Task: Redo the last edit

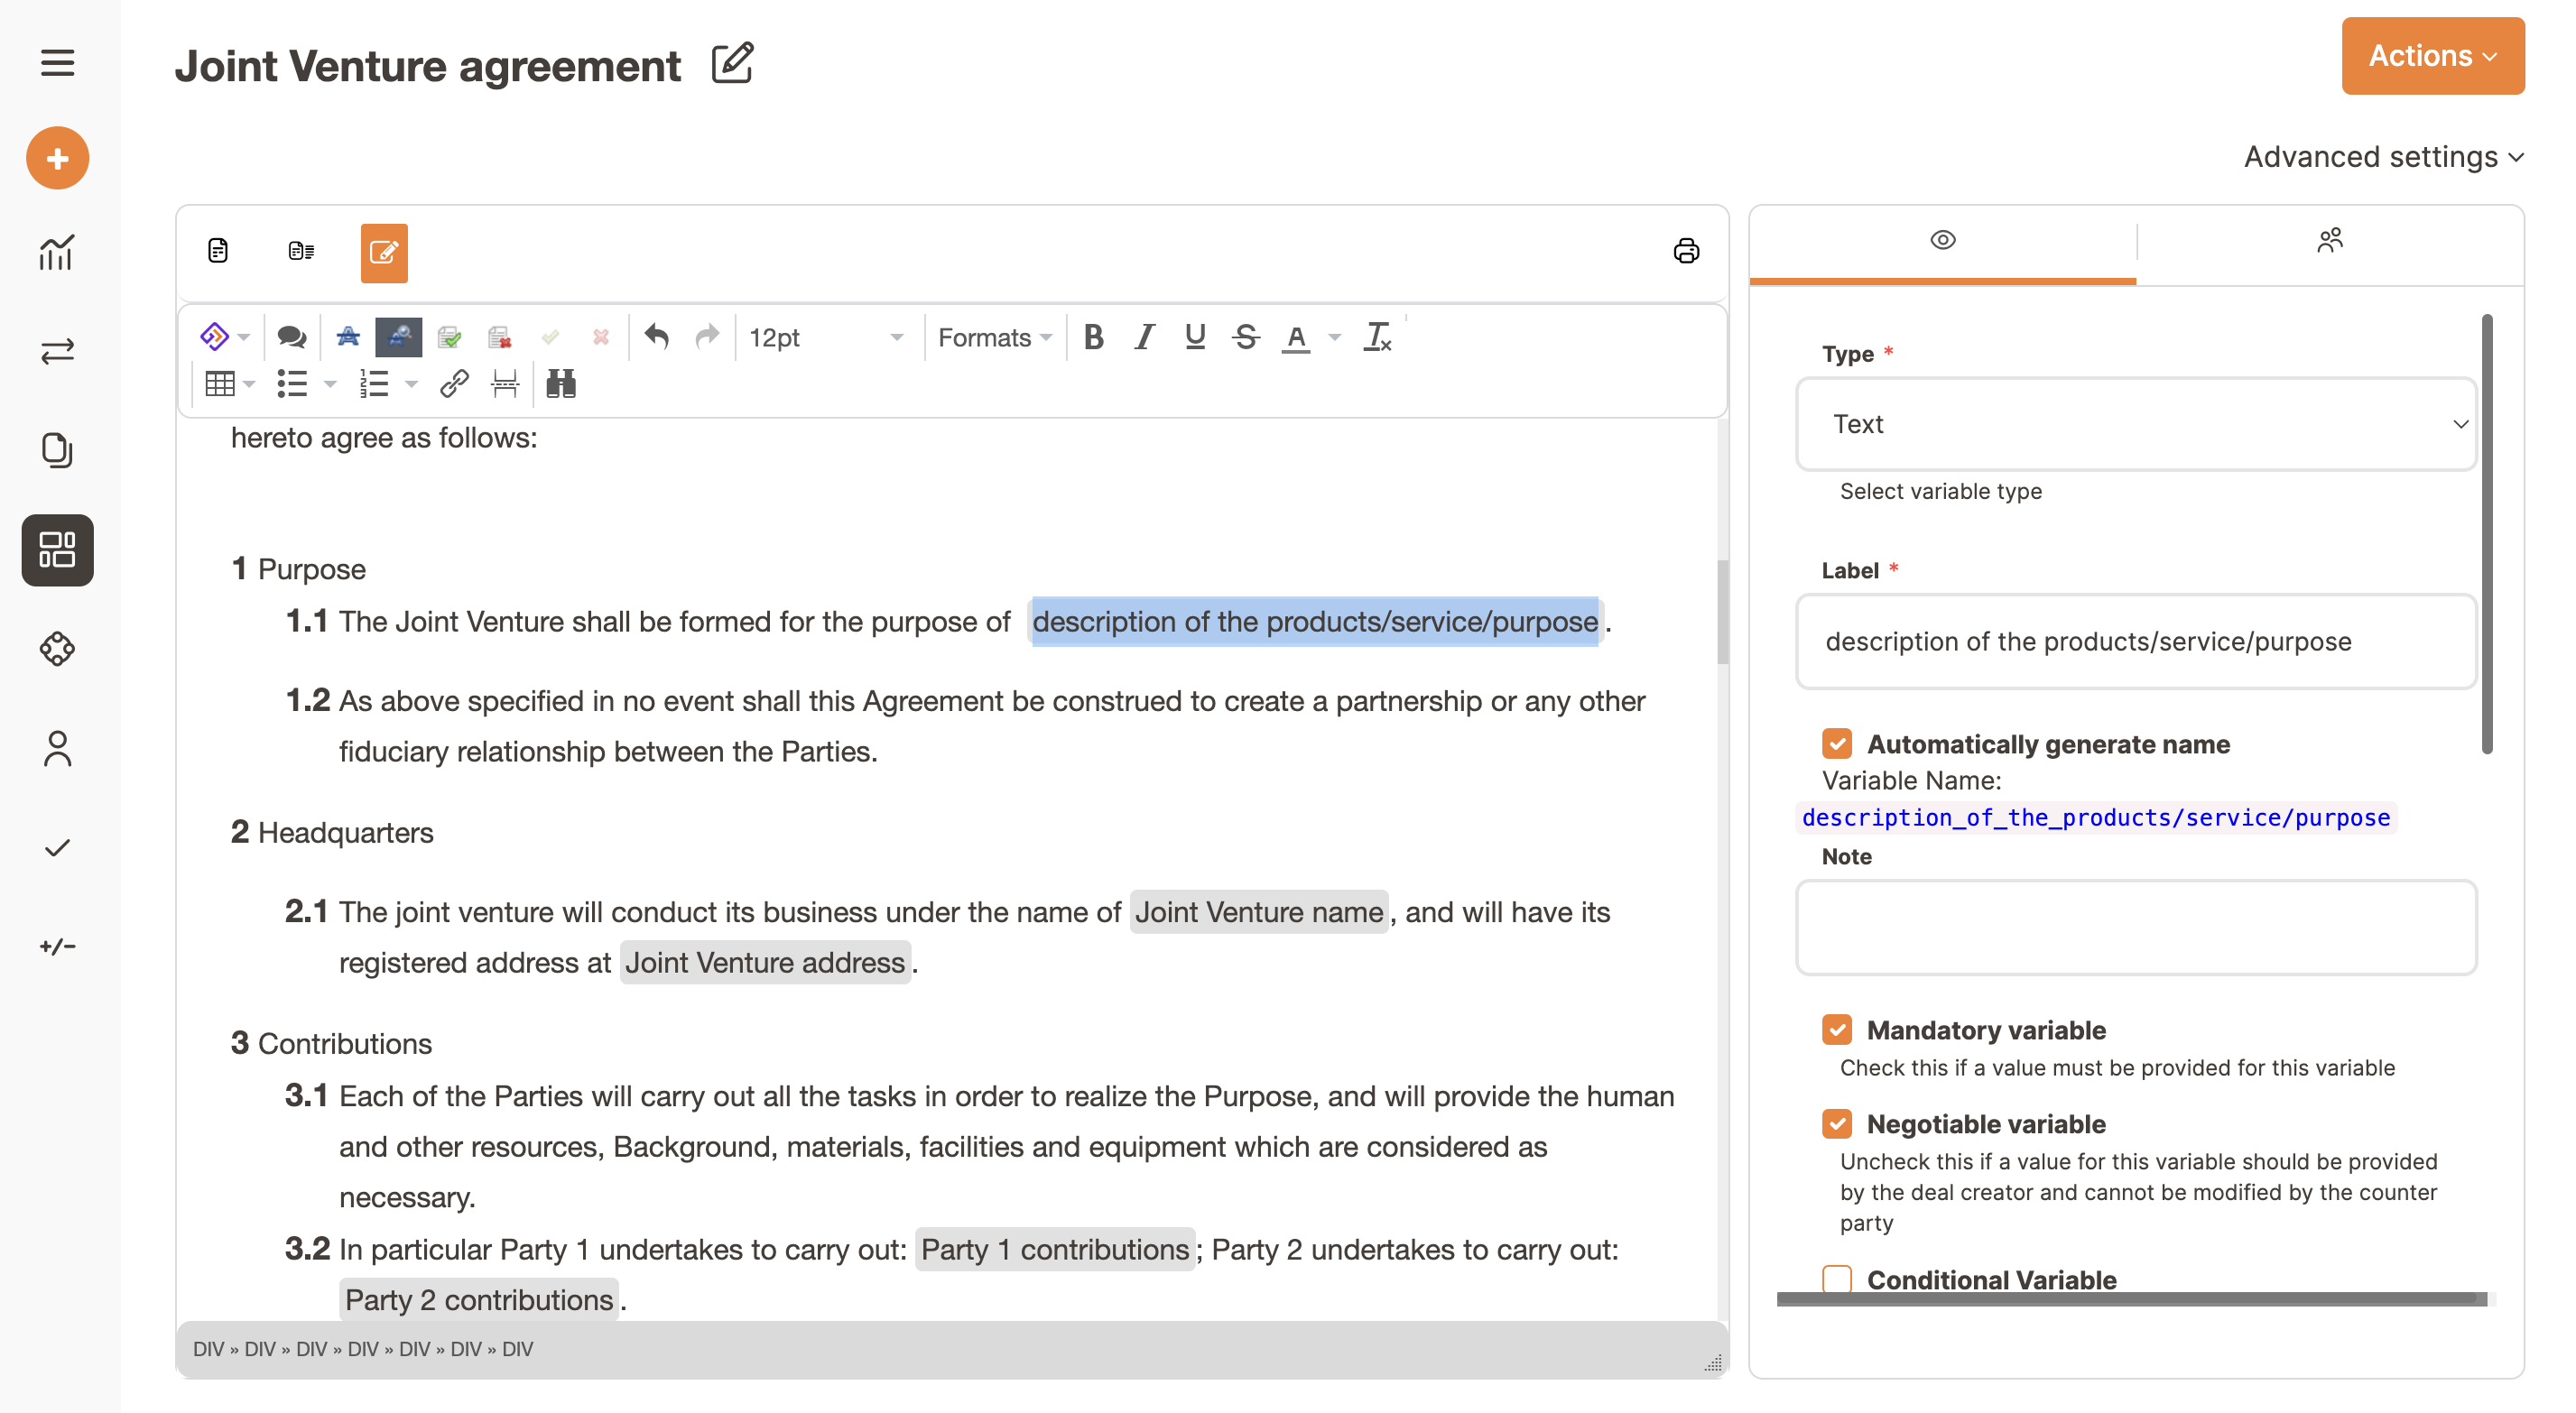Action: tap(707, 337)
